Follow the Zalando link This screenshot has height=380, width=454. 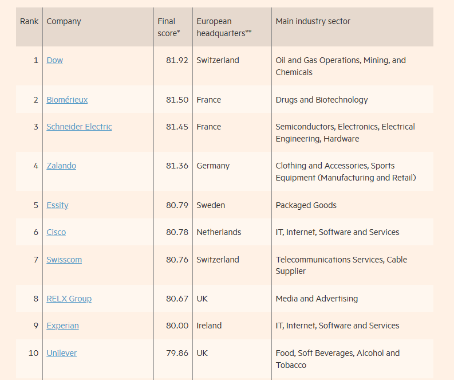coord(61,166)
